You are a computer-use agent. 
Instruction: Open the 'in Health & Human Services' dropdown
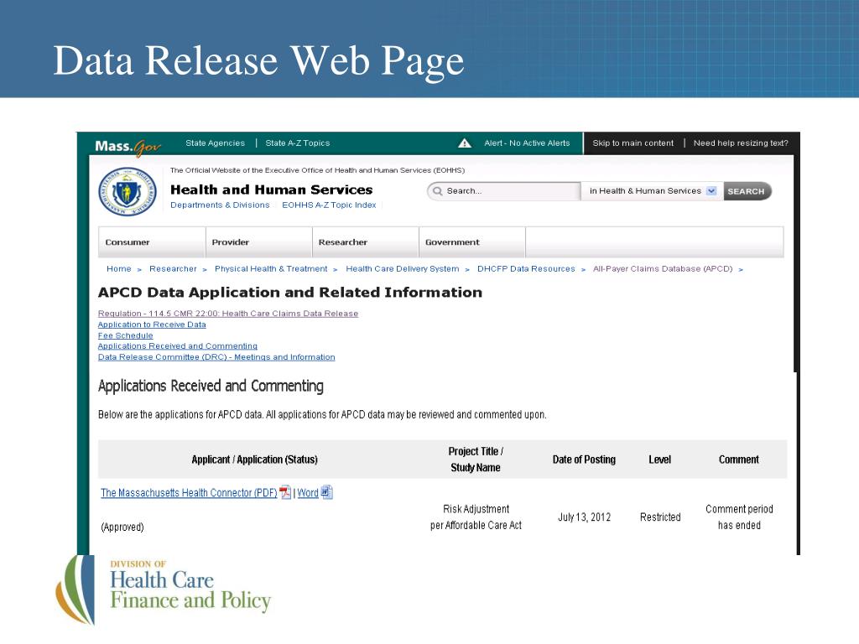coord(653,191)
